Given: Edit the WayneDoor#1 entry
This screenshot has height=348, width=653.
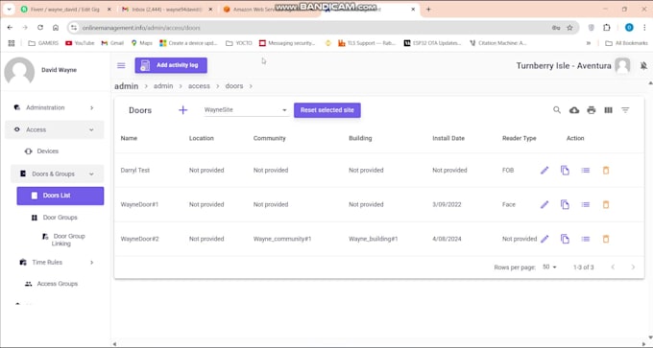Looking at the screenshot, I should pos(544,204).
